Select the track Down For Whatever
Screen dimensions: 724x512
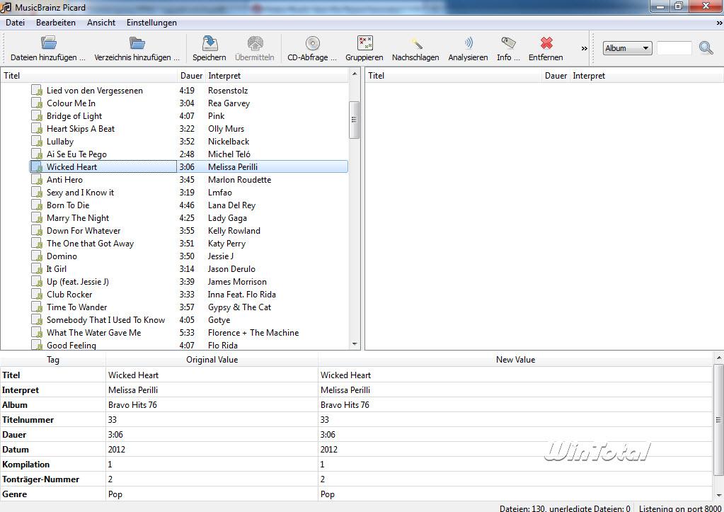[x=83, y=231]
